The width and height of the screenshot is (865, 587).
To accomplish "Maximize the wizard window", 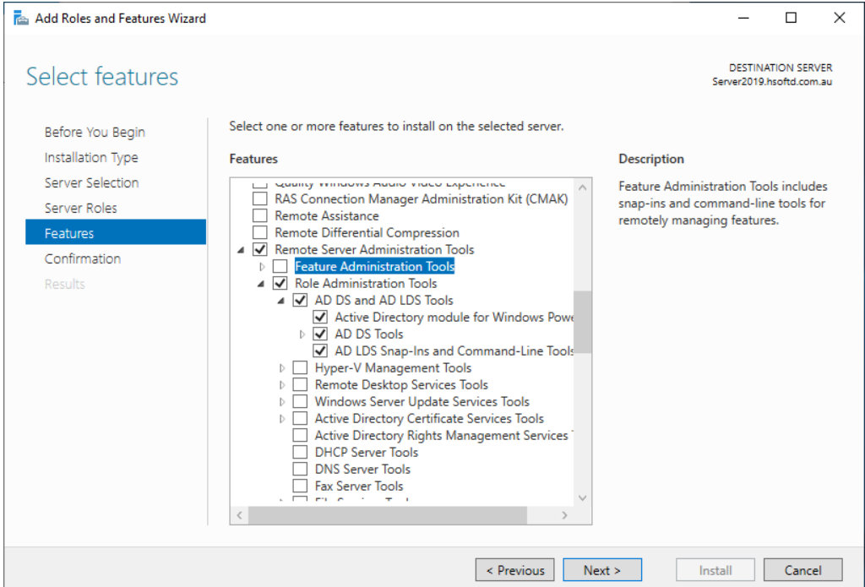I will click(791, 18).
